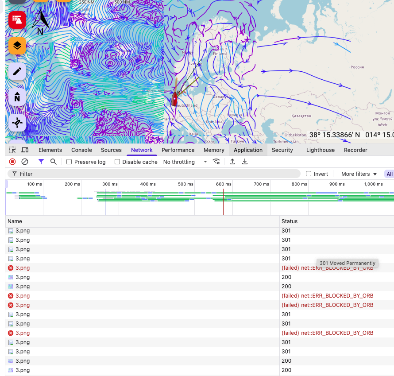The height and width of the screenshot is (376, 394).
Task: Open the No throttling dropdown
Action: pyautogui.click(x=185, y=162)
